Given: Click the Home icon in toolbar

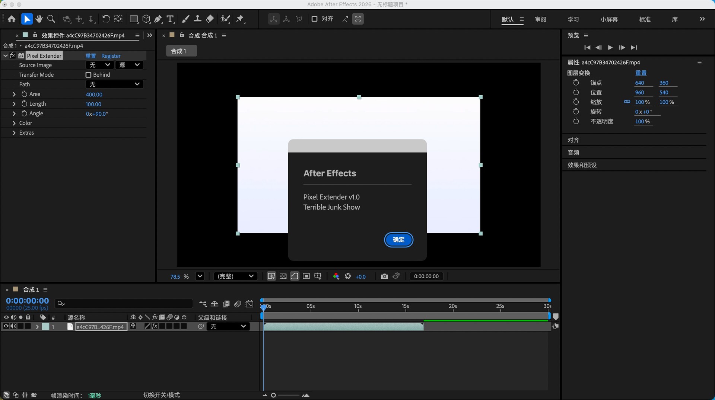Looking at the screenshot, I should click(12, 19).
